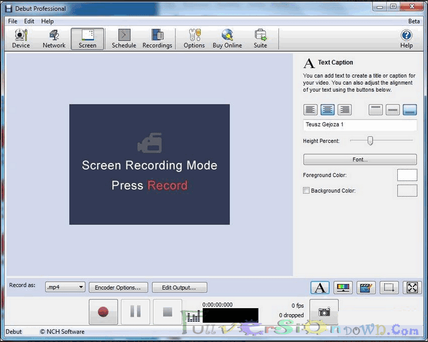
Task: Click the '© NCH Software' status text
Action: 62,332
